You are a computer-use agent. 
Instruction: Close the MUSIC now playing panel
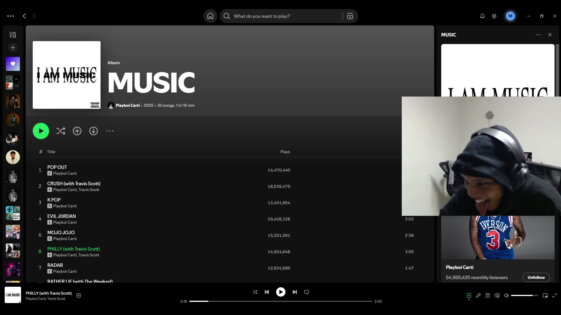click(x=550, y=35)
